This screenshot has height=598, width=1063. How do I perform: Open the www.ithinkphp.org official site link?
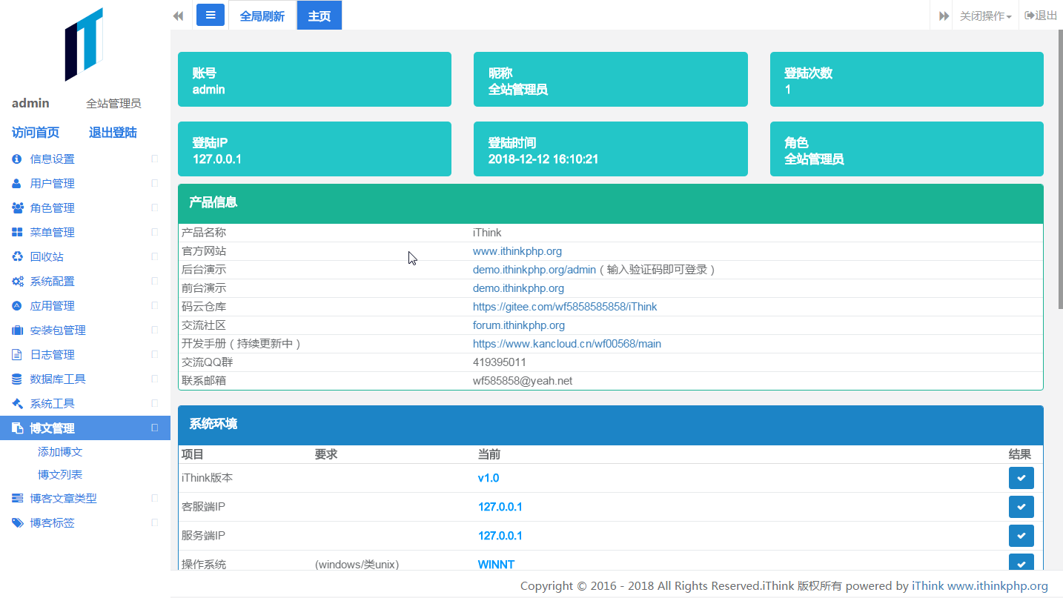[x=517, y=251]
